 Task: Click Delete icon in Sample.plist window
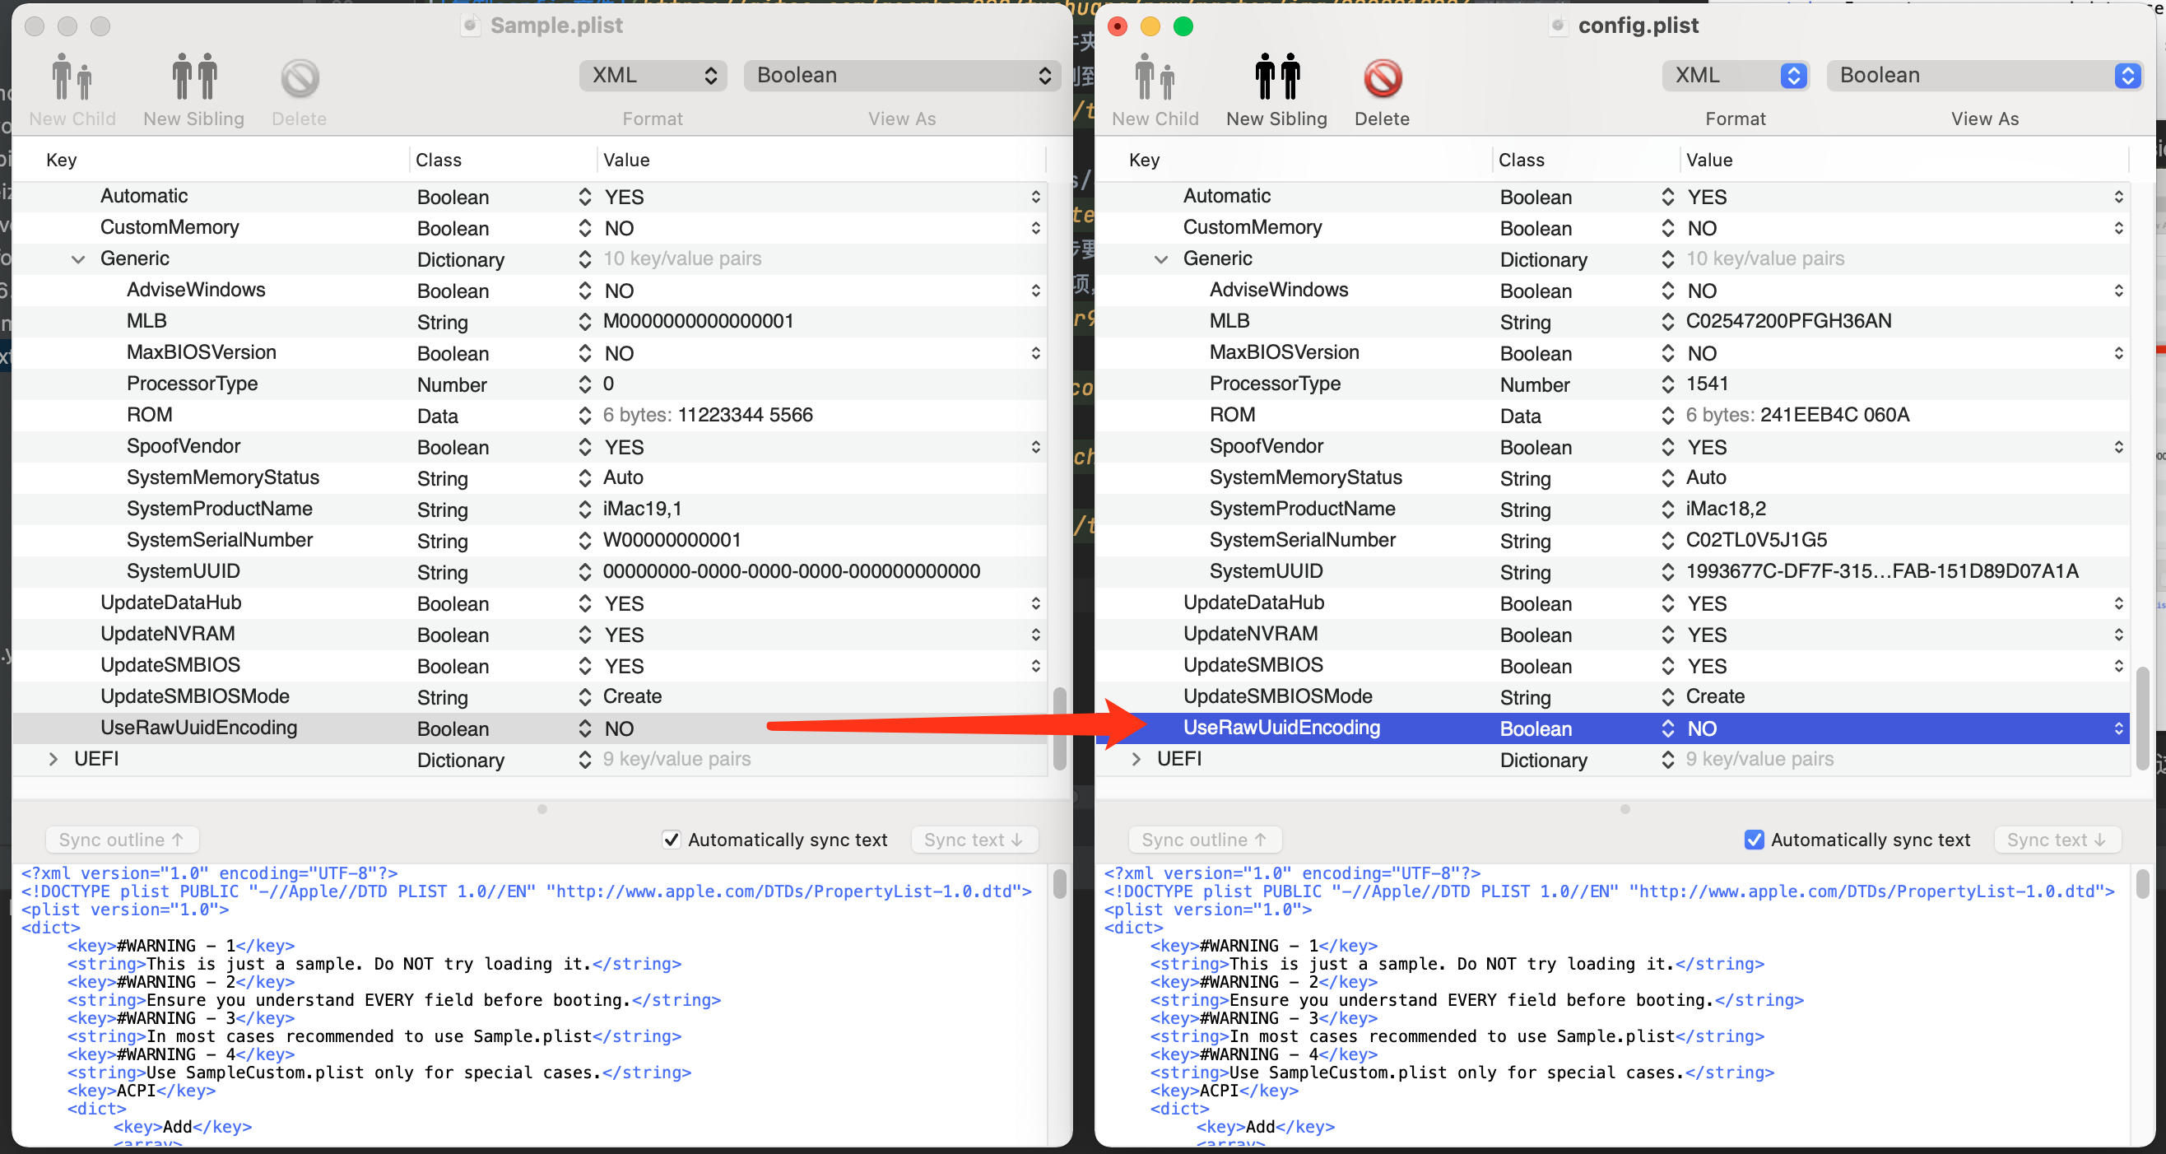(x=300, y=78)
